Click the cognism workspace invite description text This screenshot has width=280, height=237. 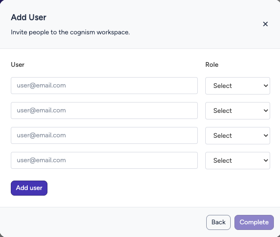click(x=70, y=32)
